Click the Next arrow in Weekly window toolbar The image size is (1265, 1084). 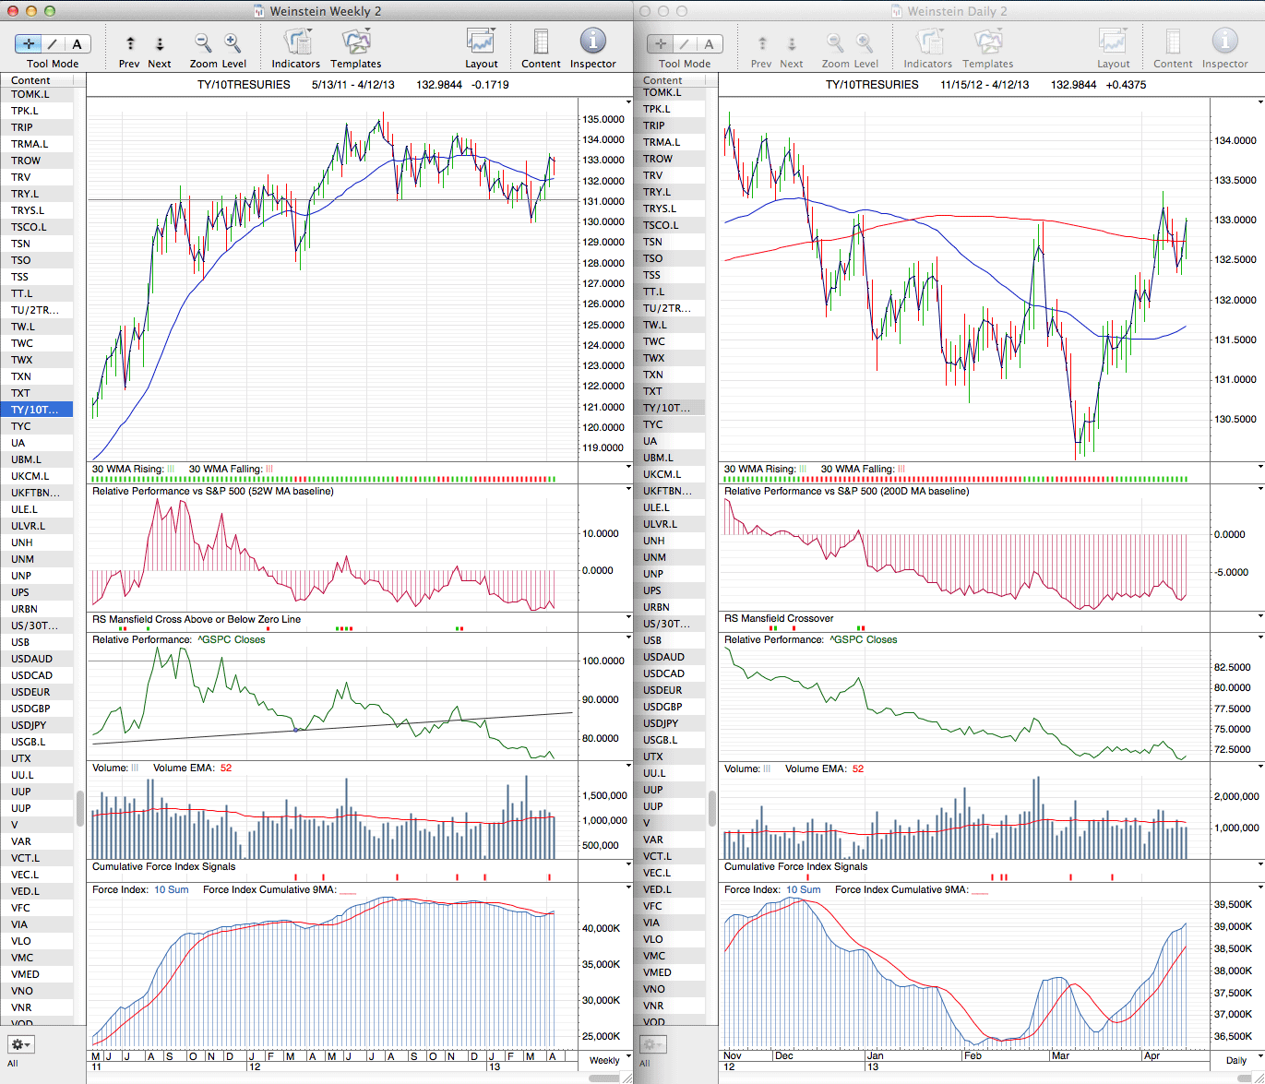(160, 44)
